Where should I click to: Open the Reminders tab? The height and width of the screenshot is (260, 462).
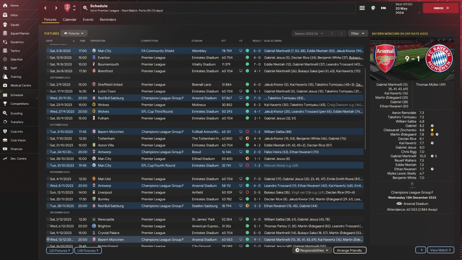108,19
